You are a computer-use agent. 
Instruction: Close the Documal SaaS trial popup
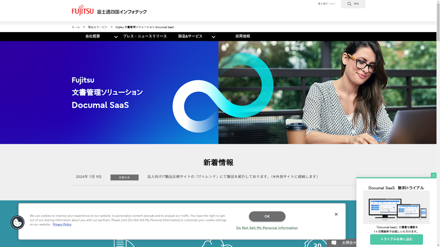coord(434,175)
